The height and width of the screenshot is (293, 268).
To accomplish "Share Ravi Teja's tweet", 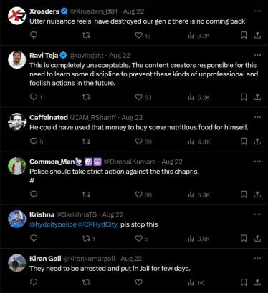I will click(257, 97).
